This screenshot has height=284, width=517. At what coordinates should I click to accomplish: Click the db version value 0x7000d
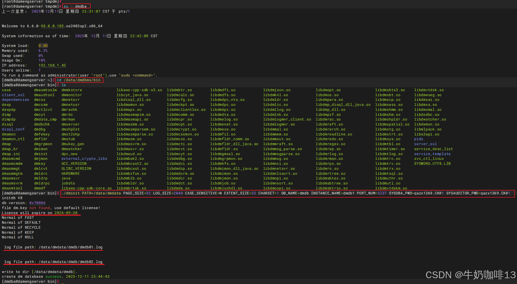[37, 203]
